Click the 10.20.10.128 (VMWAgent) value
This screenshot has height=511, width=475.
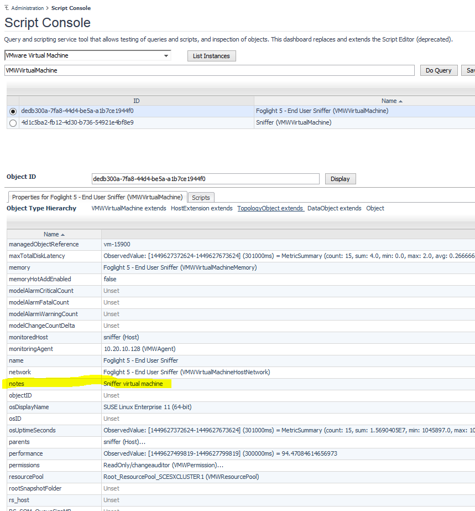(140, 349)
